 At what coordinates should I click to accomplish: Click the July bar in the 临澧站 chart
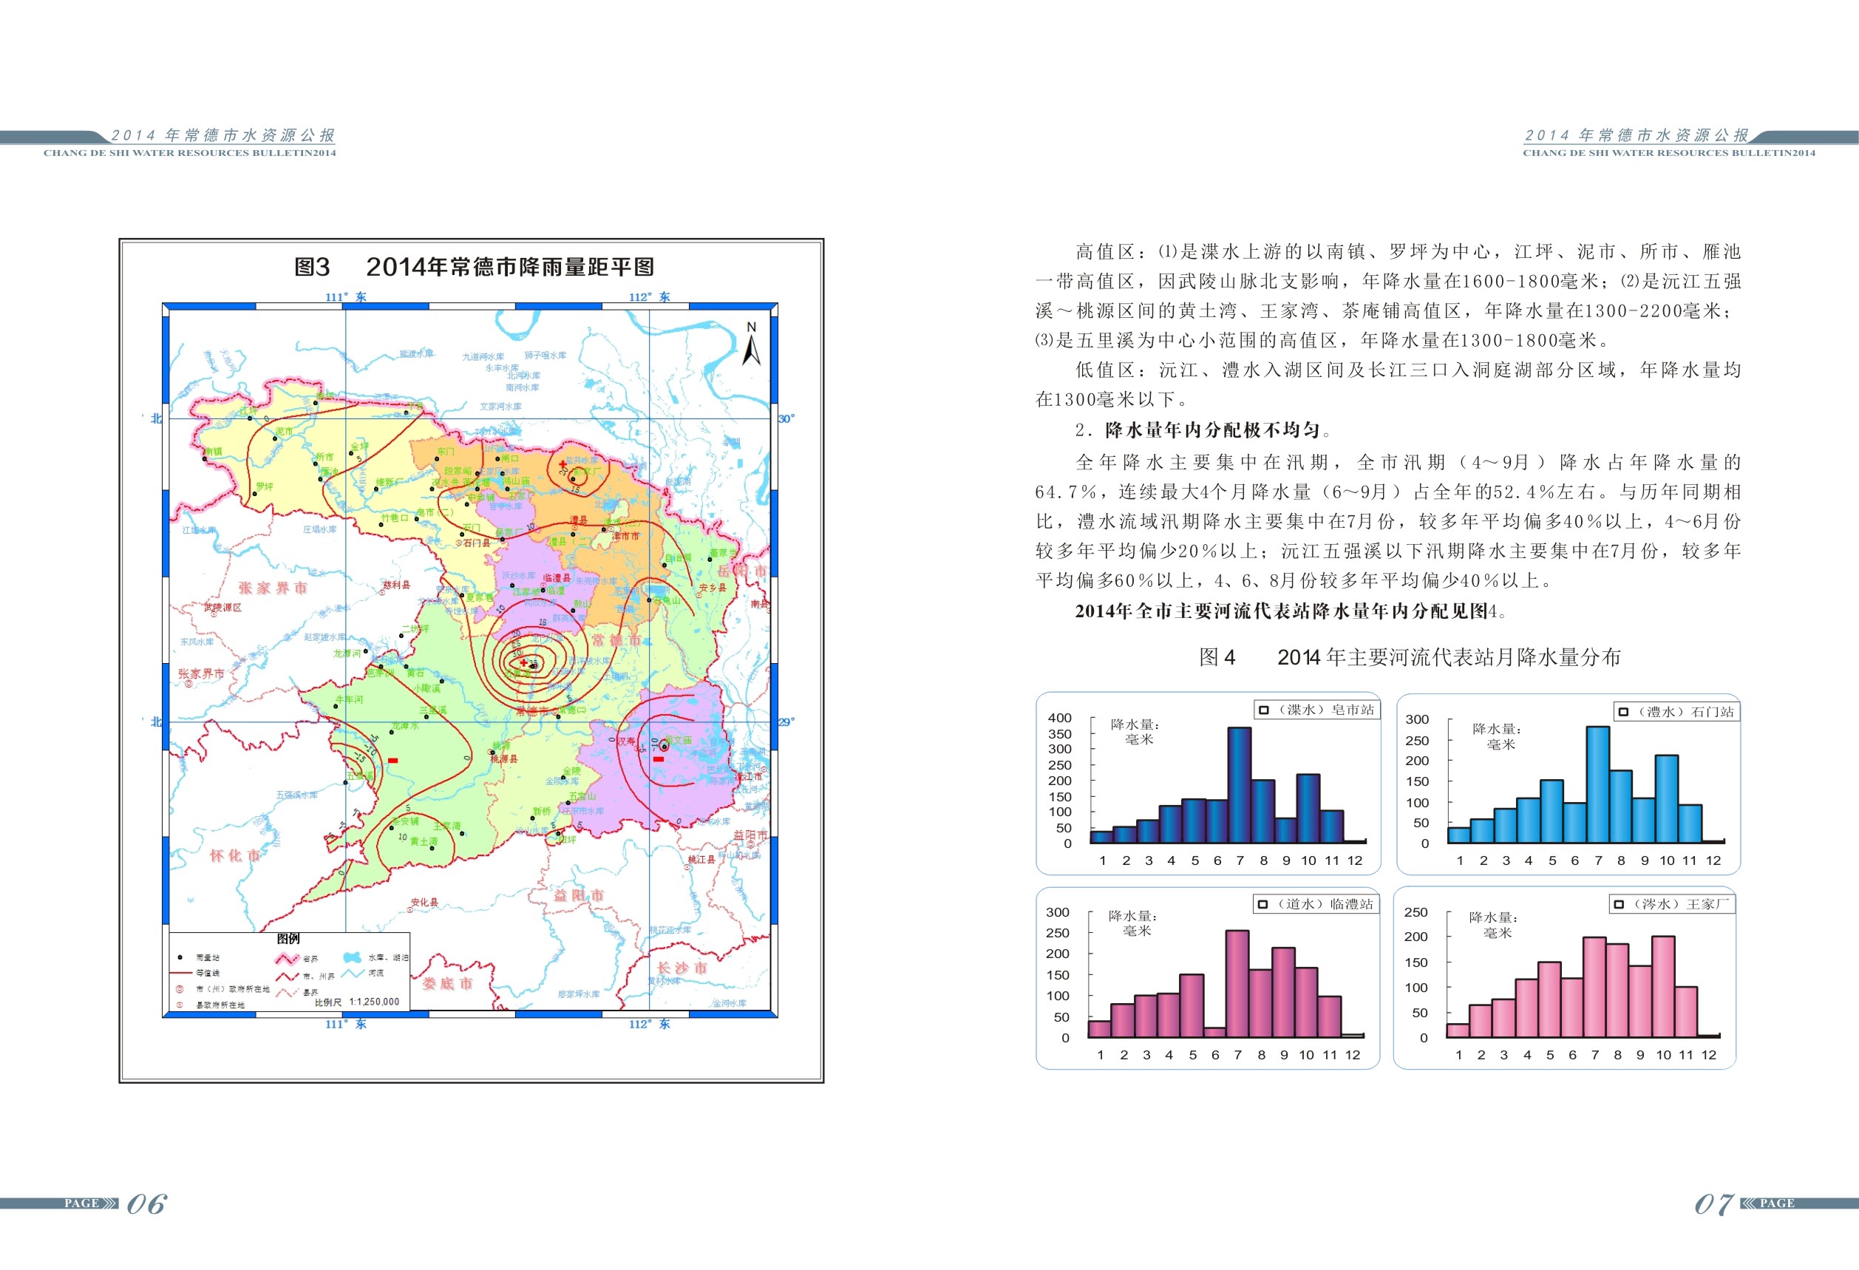tap(1237, 984)
